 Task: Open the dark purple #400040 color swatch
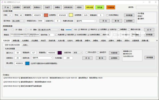tap(60, 53)
